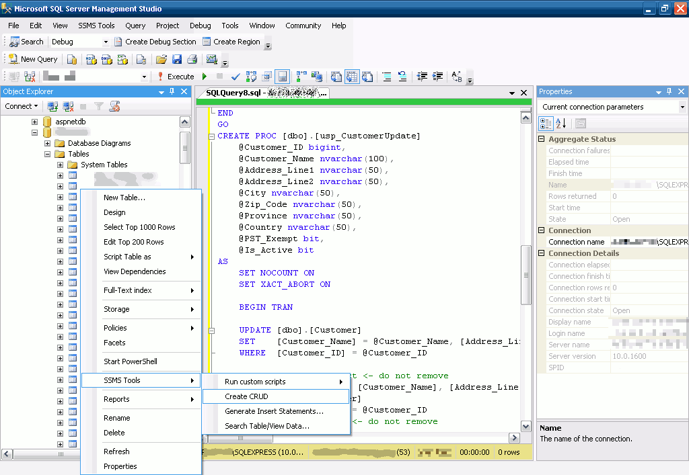Click scroll down arrow in query editor

coord(526,426)
